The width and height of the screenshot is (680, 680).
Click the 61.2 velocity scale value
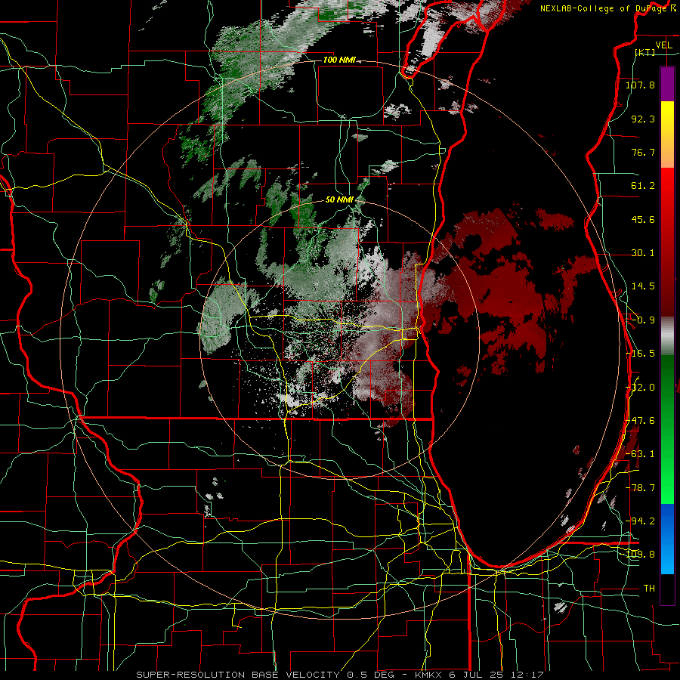pyautogui.click(x=643, y=186)
